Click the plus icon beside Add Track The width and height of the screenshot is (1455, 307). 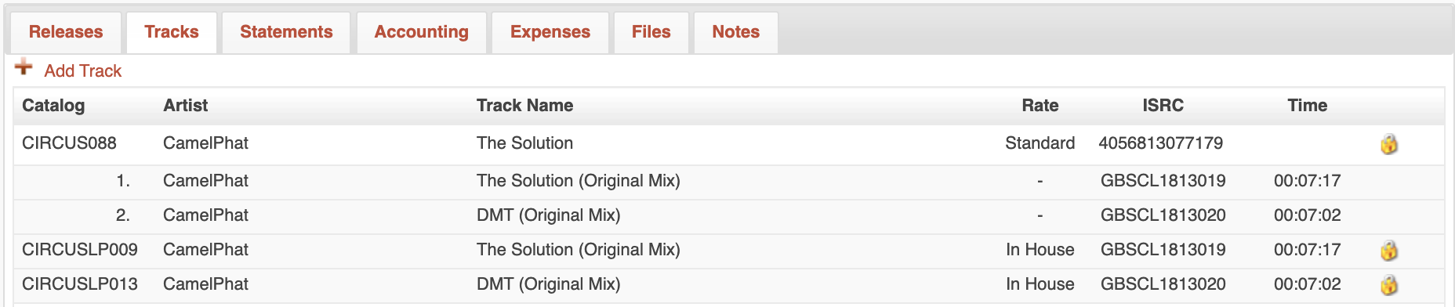click(x=24, y=67)
